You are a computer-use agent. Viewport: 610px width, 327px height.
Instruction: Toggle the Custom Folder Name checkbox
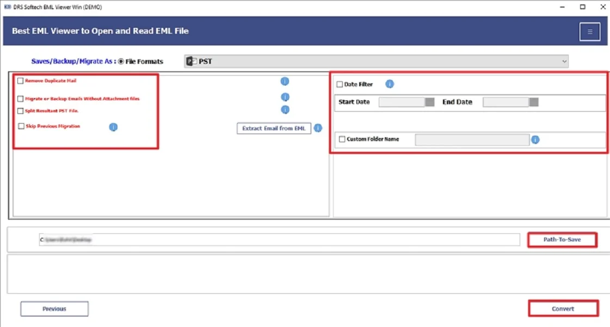342,139
